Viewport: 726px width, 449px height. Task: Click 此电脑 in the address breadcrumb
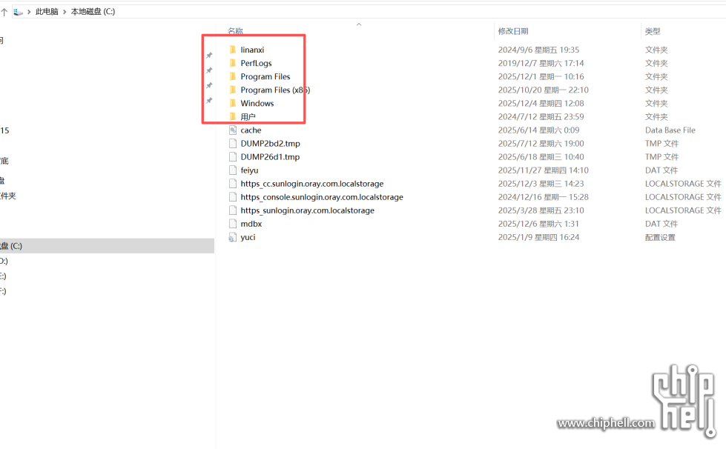coord(47,12)
